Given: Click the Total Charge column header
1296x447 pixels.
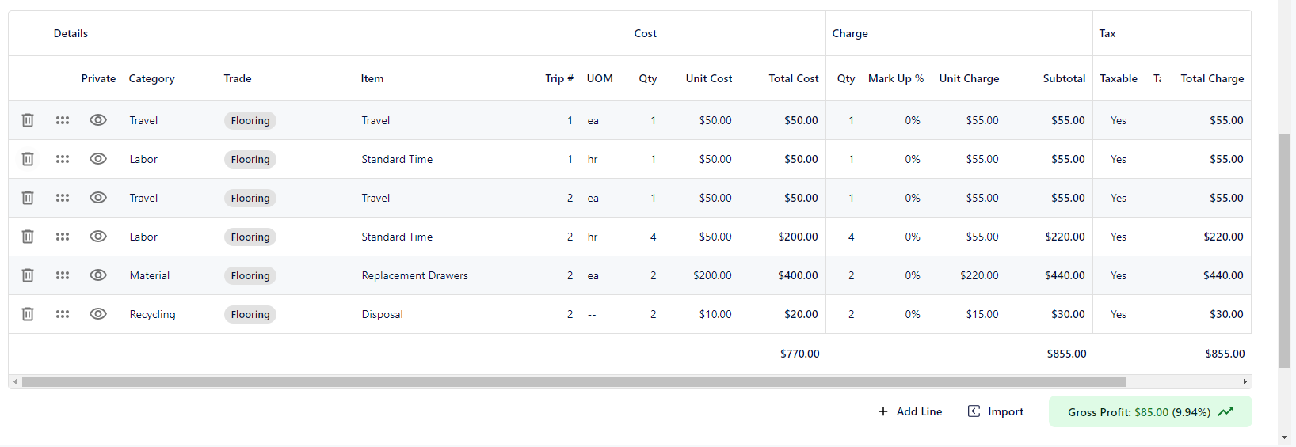Looking at the screenshot, I should tap(1211, 78).
